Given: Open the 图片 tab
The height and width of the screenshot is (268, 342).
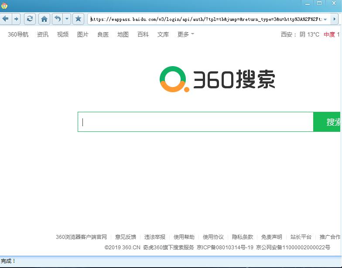Looking at the screenshot, I should point(83,34).
